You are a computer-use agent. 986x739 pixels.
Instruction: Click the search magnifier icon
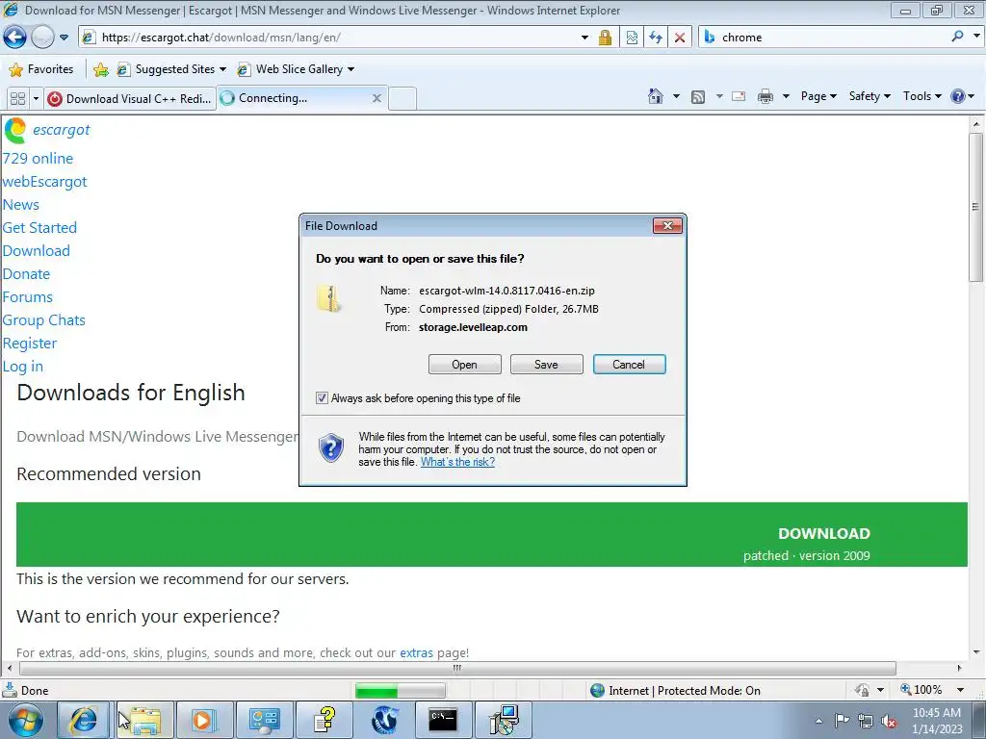tap(957, 37)
